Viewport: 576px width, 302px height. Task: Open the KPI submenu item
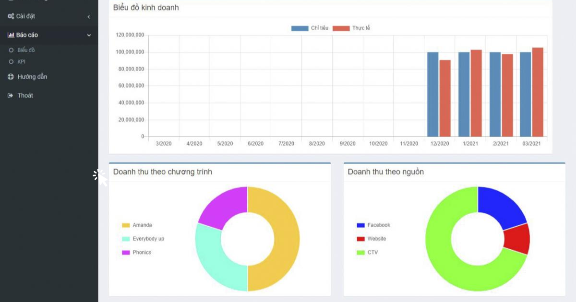coord(21,61)
